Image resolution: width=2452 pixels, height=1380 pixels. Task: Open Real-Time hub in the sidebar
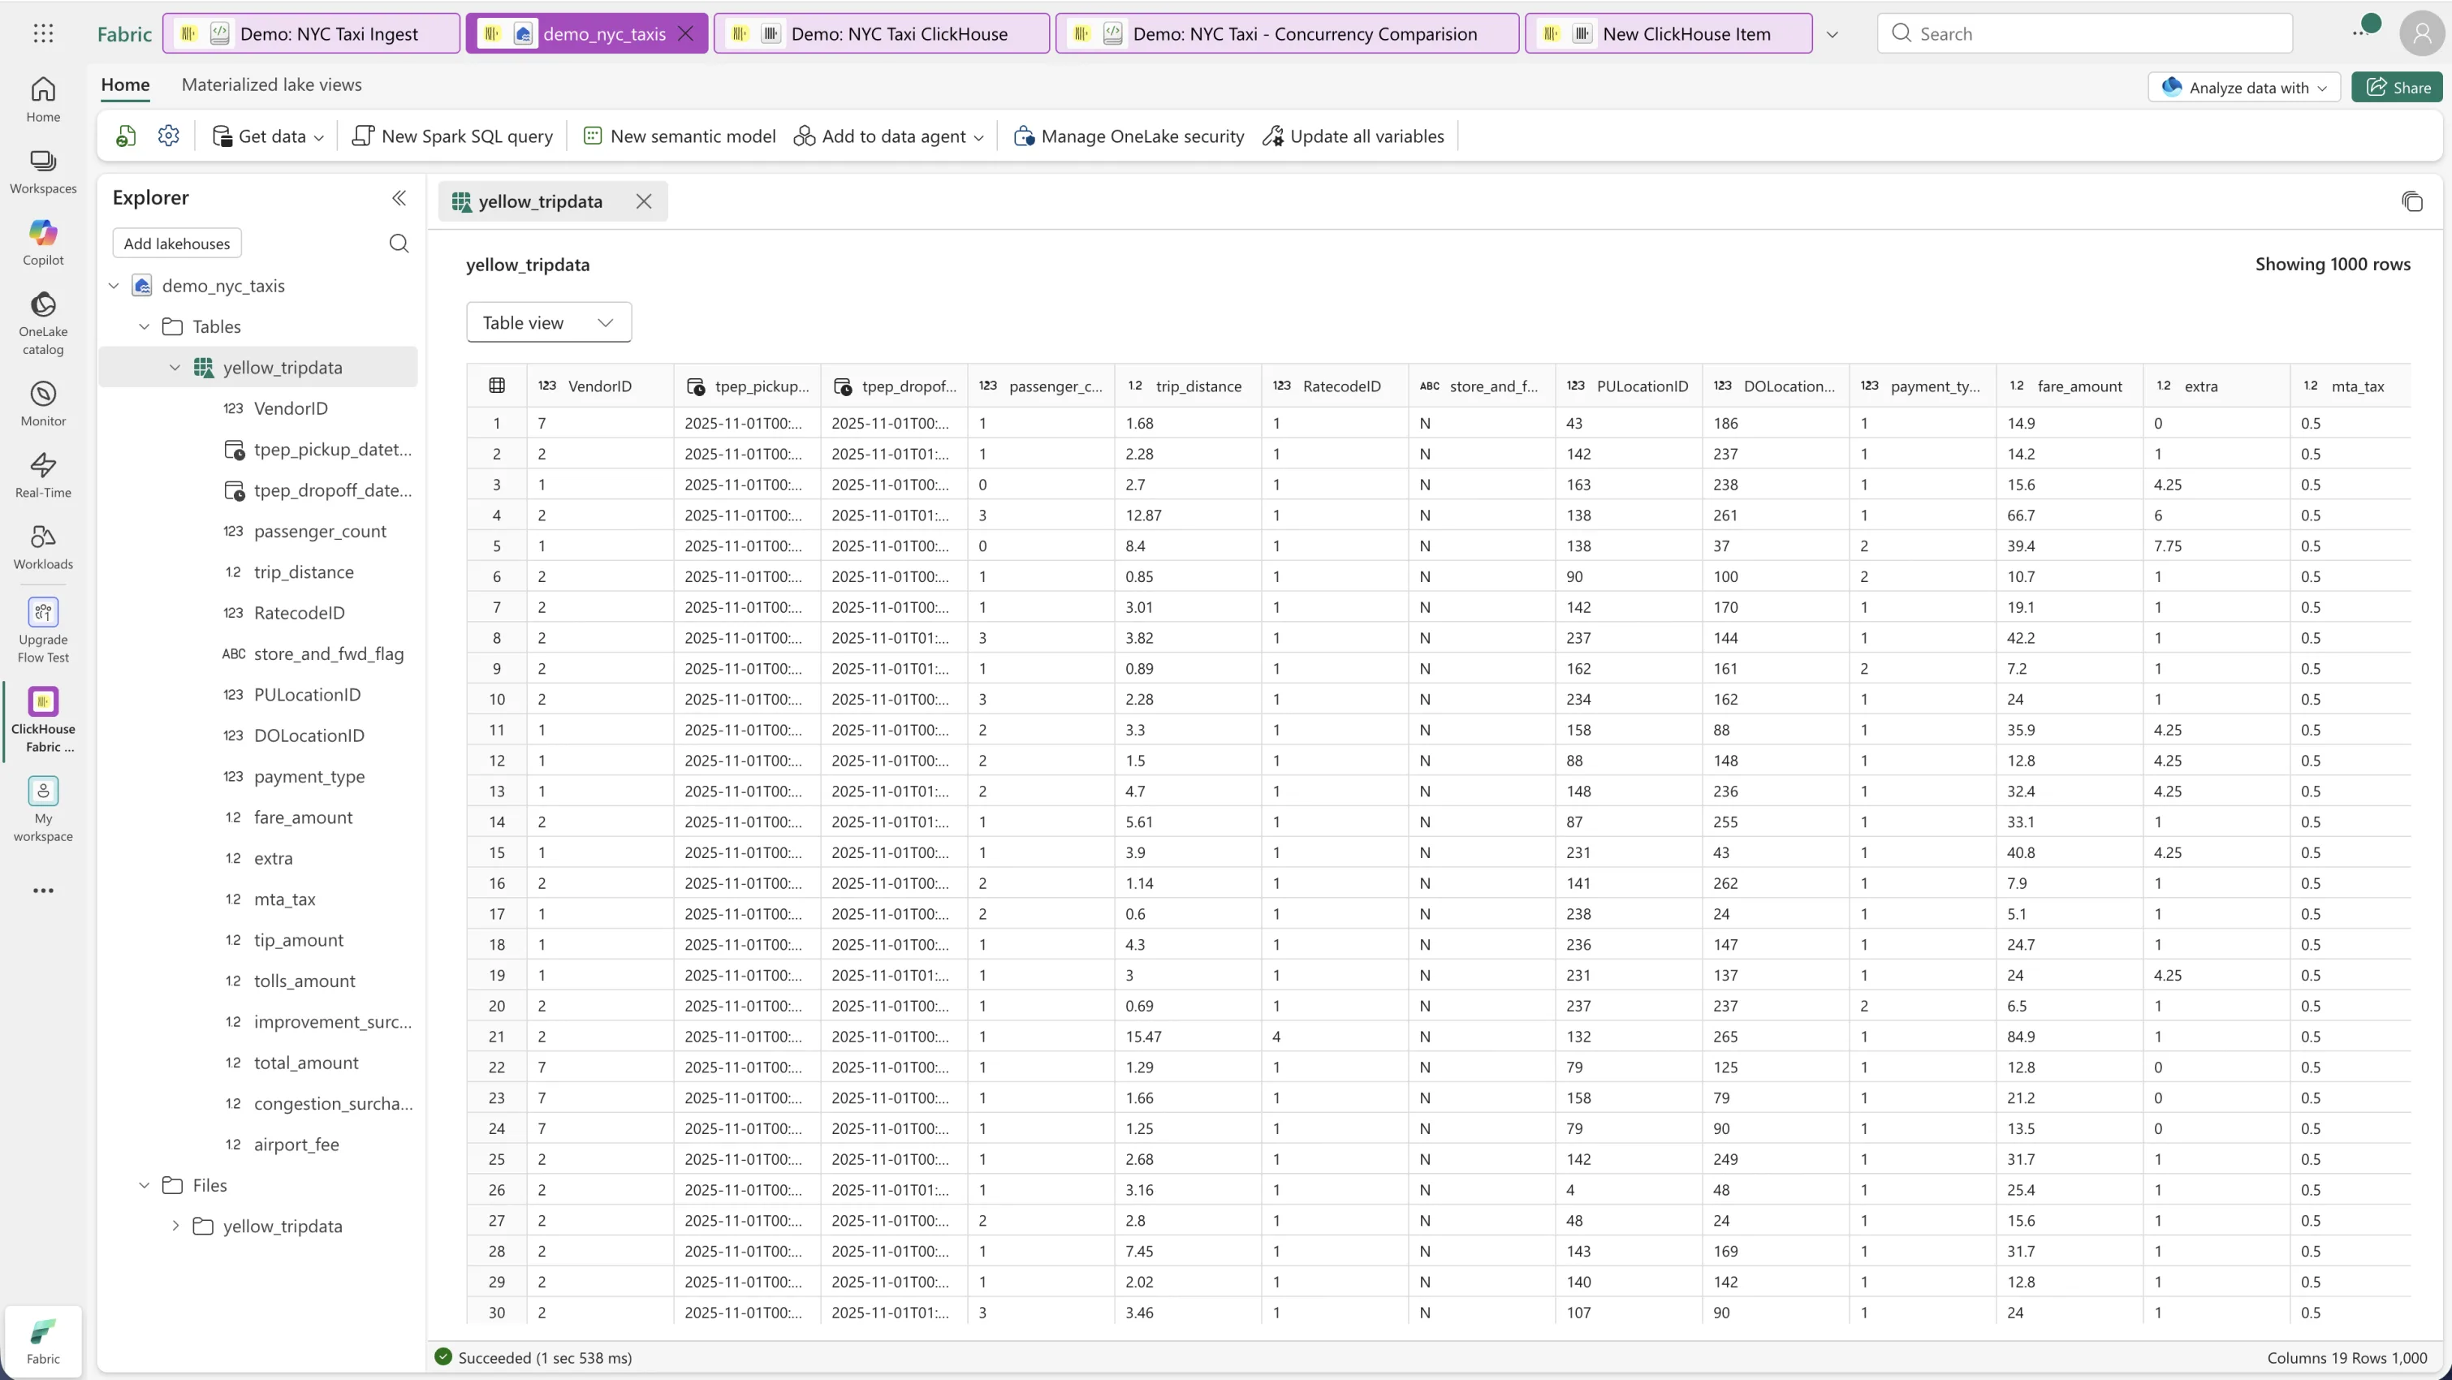click(43, 475)
